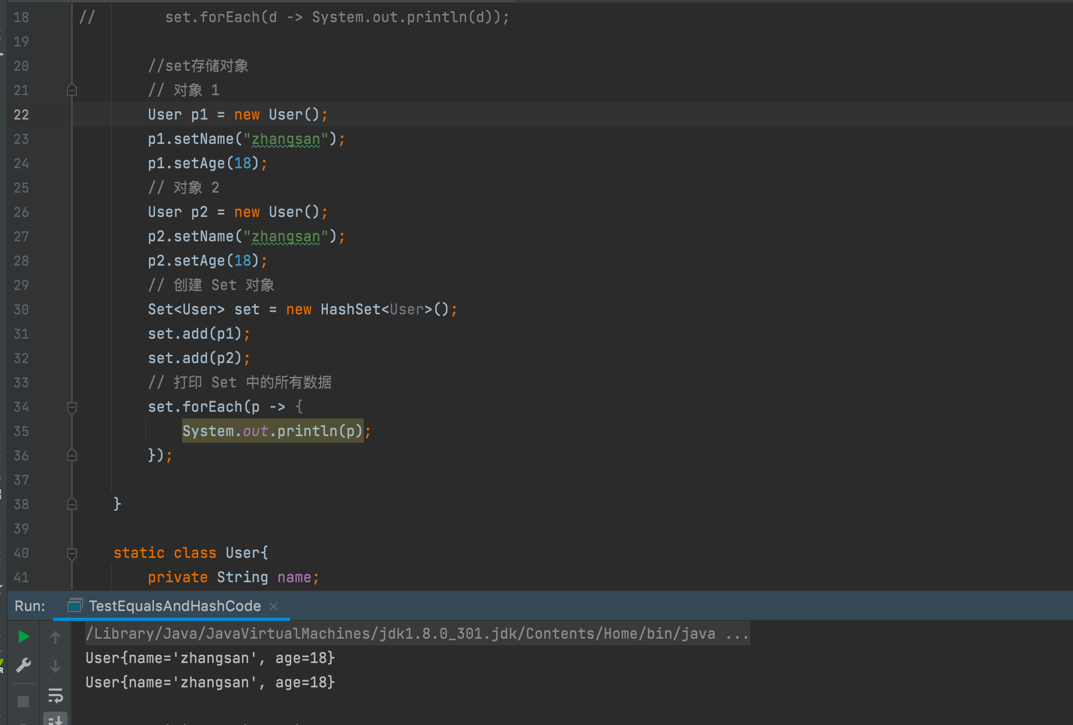Toggle soft-wrap in Run console
The image size is (1073, 725).
[x=55, y=695]
